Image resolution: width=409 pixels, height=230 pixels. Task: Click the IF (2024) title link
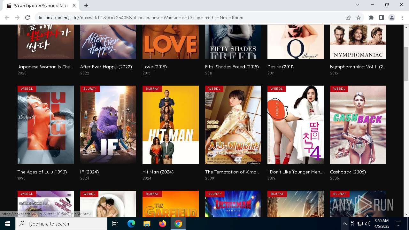(x=89, y=172)
